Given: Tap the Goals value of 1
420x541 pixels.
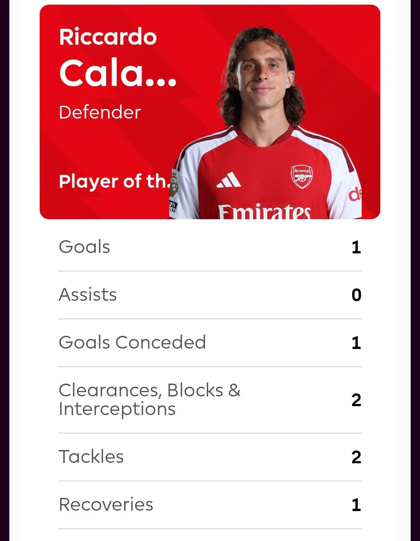Looking at the screenshot, I should (x=356, y=247).
